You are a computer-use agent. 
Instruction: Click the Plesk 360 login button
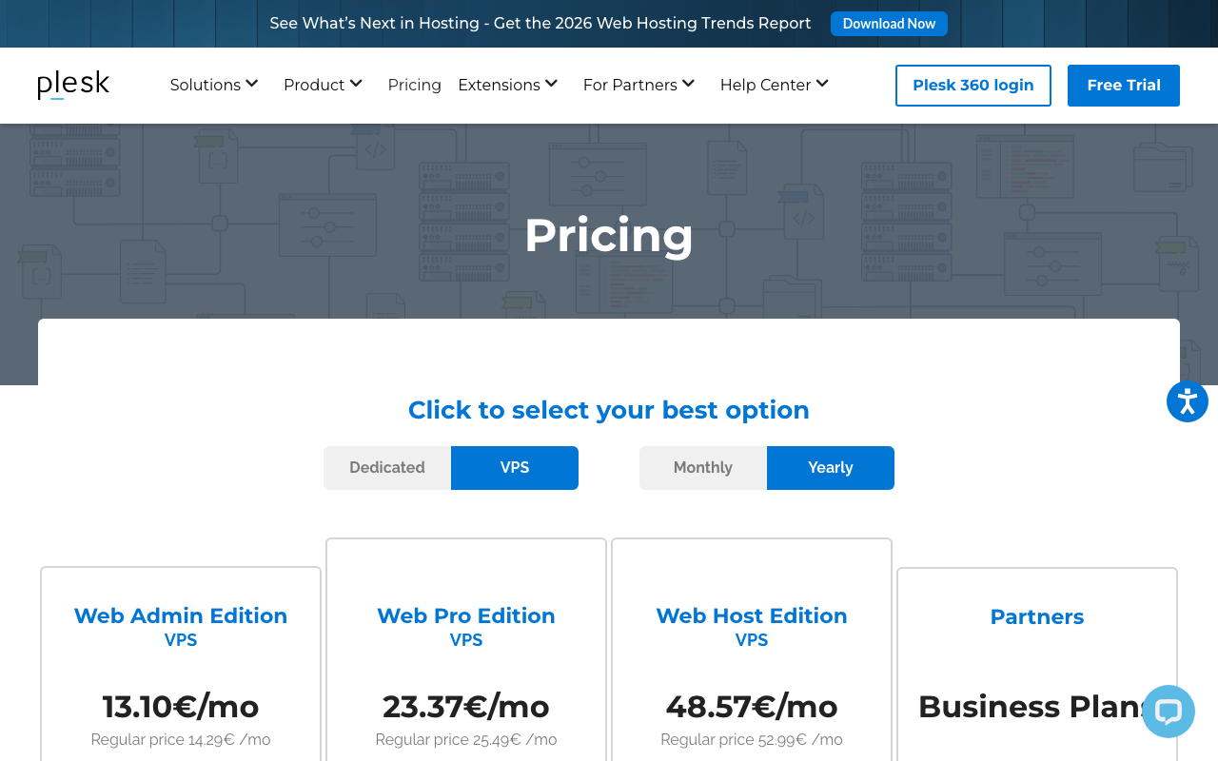pos(972,86)
